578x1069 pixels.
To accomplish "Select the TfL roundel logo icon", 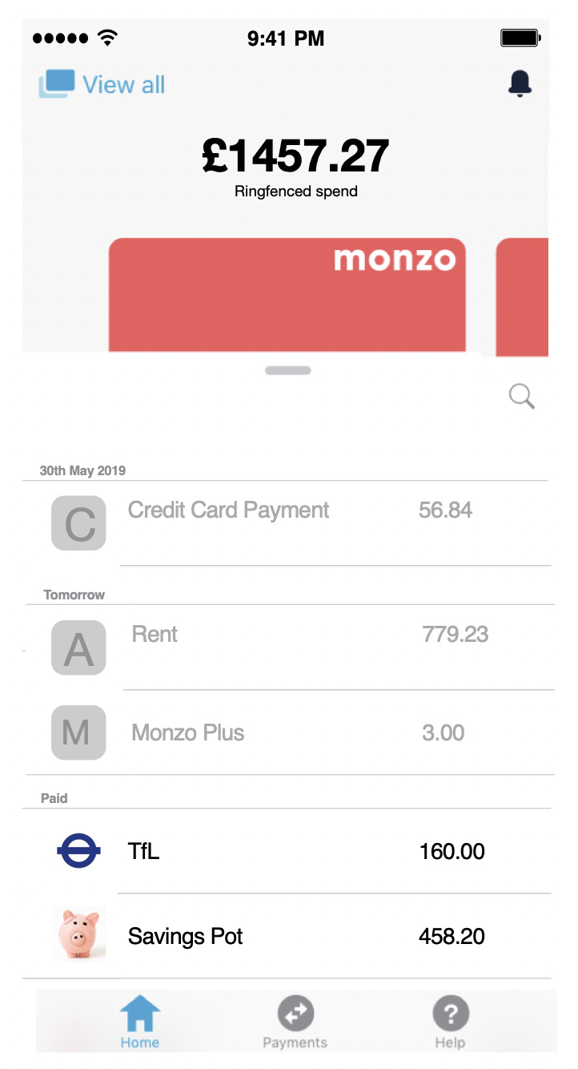I will [x=78, y=851].
